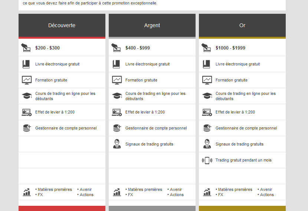This screenshot has height=211, width=308.
Task: Click the monitor chart icon in Or column
Action: pyautogui.click(x=207, y=80)
